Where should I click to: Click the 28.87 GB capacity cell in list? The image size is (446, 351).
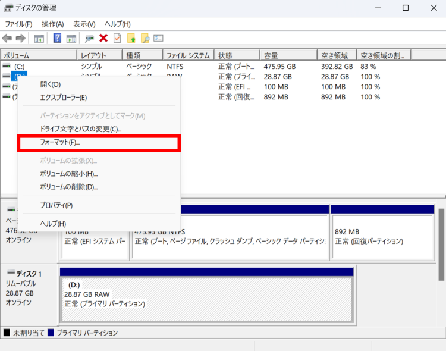coord(278,77)
